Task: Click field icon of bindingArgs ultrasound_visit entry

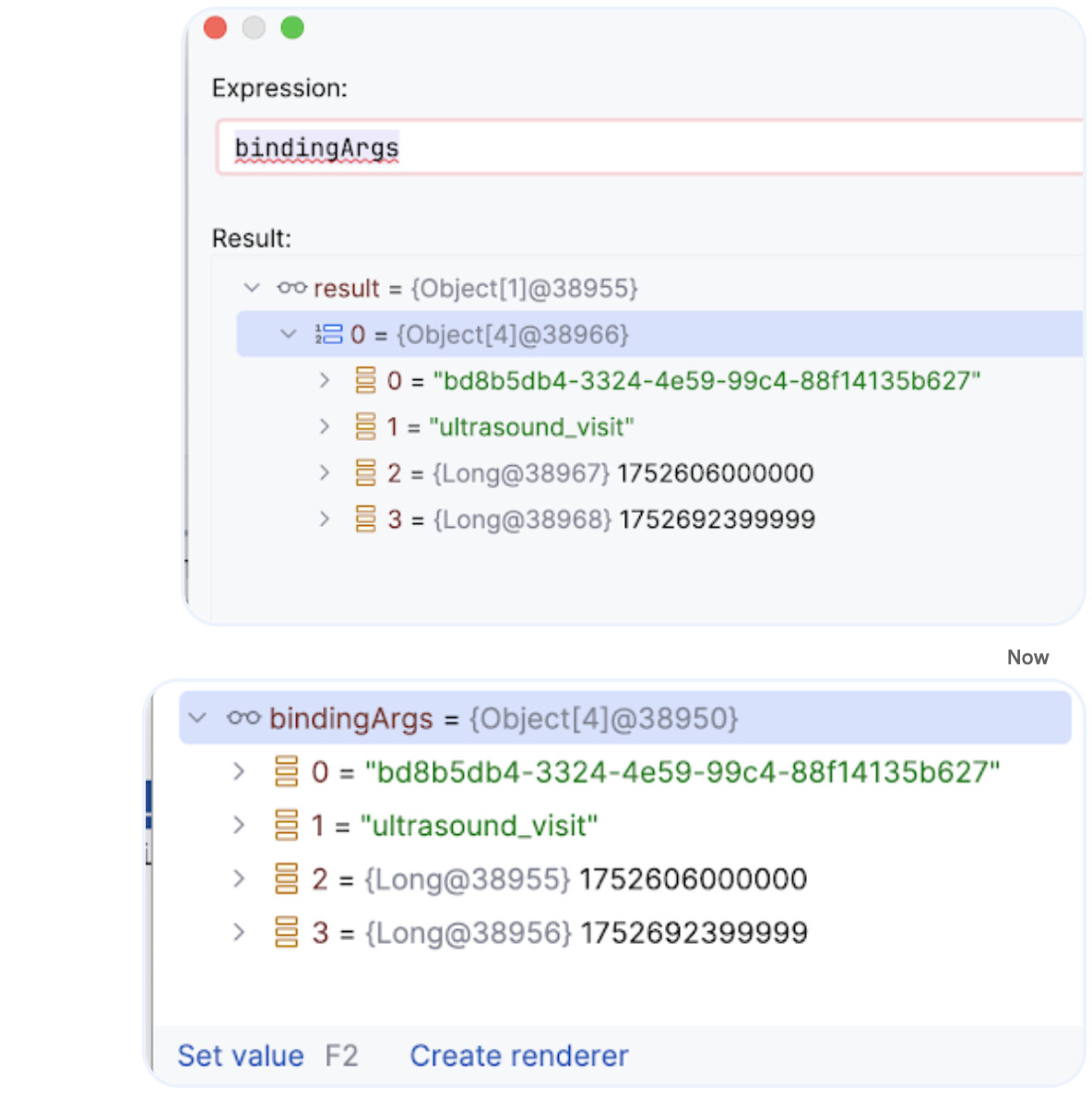Action: [x=286, y=825]
